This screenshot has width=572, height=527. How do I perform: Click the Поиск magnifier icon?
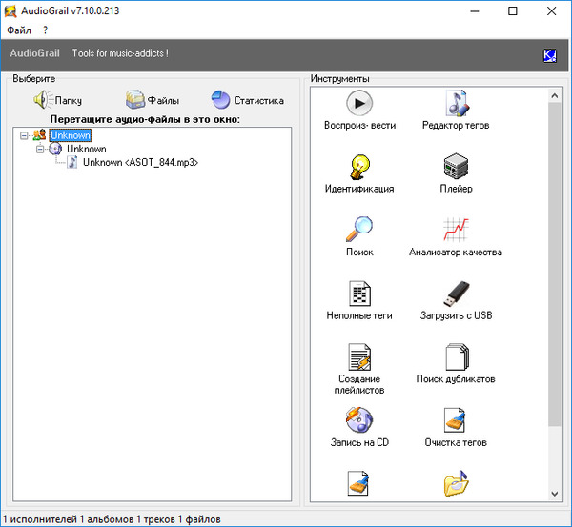click(x=359, y=230)
